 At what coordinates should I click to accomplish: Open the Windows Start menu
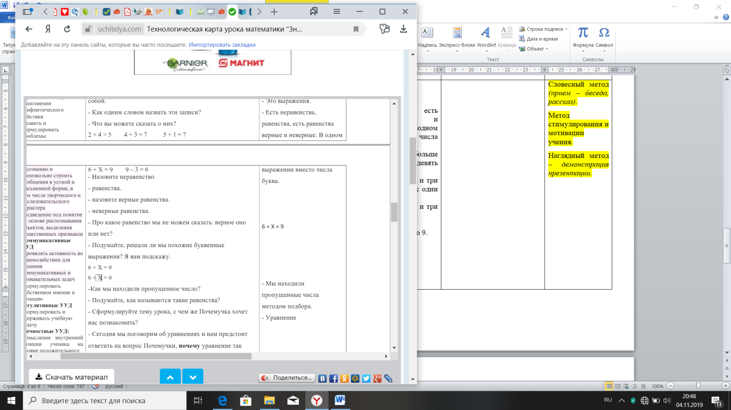click(11, 401)
